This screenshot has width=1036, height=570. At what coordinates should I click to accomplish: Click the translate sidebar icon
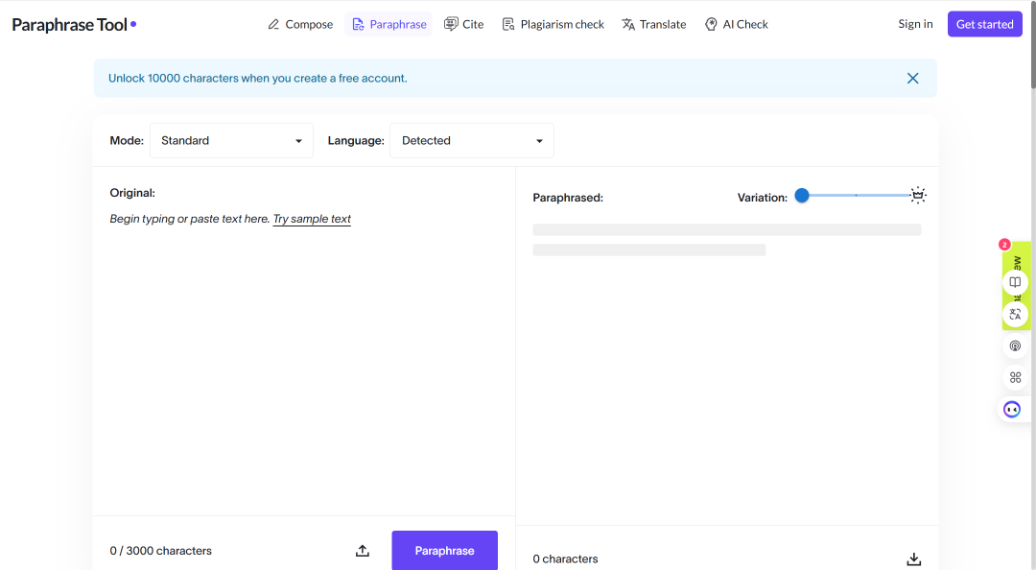[x=1015, y=314]
